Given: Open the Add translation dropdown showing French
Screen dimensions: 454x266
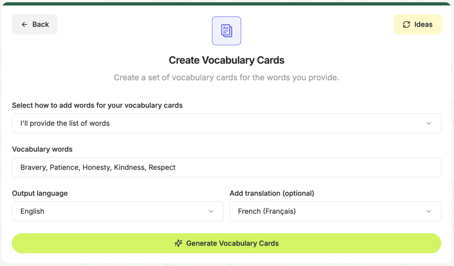Looking at the screenshot, I should point(335,212).
